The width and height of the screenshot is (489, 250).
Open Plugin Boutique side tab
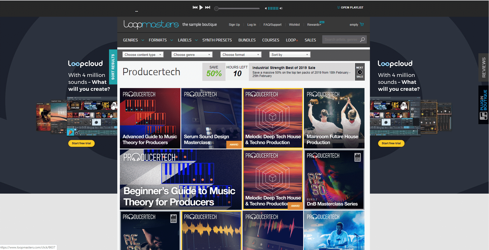click(x=484, y=105)
